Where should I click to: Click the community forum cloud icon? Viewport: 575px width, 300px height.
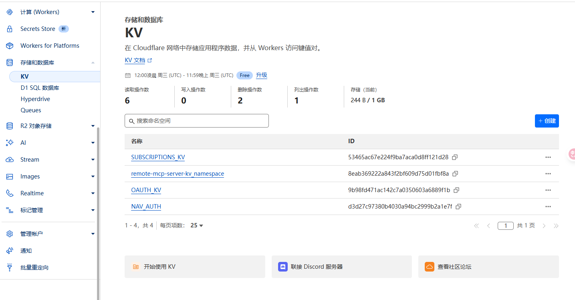click(x=430, y=267)
